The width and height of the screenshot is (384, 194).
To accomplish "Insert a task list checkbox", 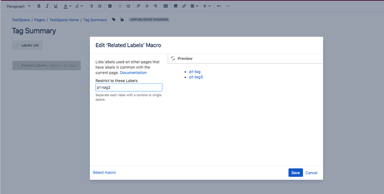I will [110, 6].
